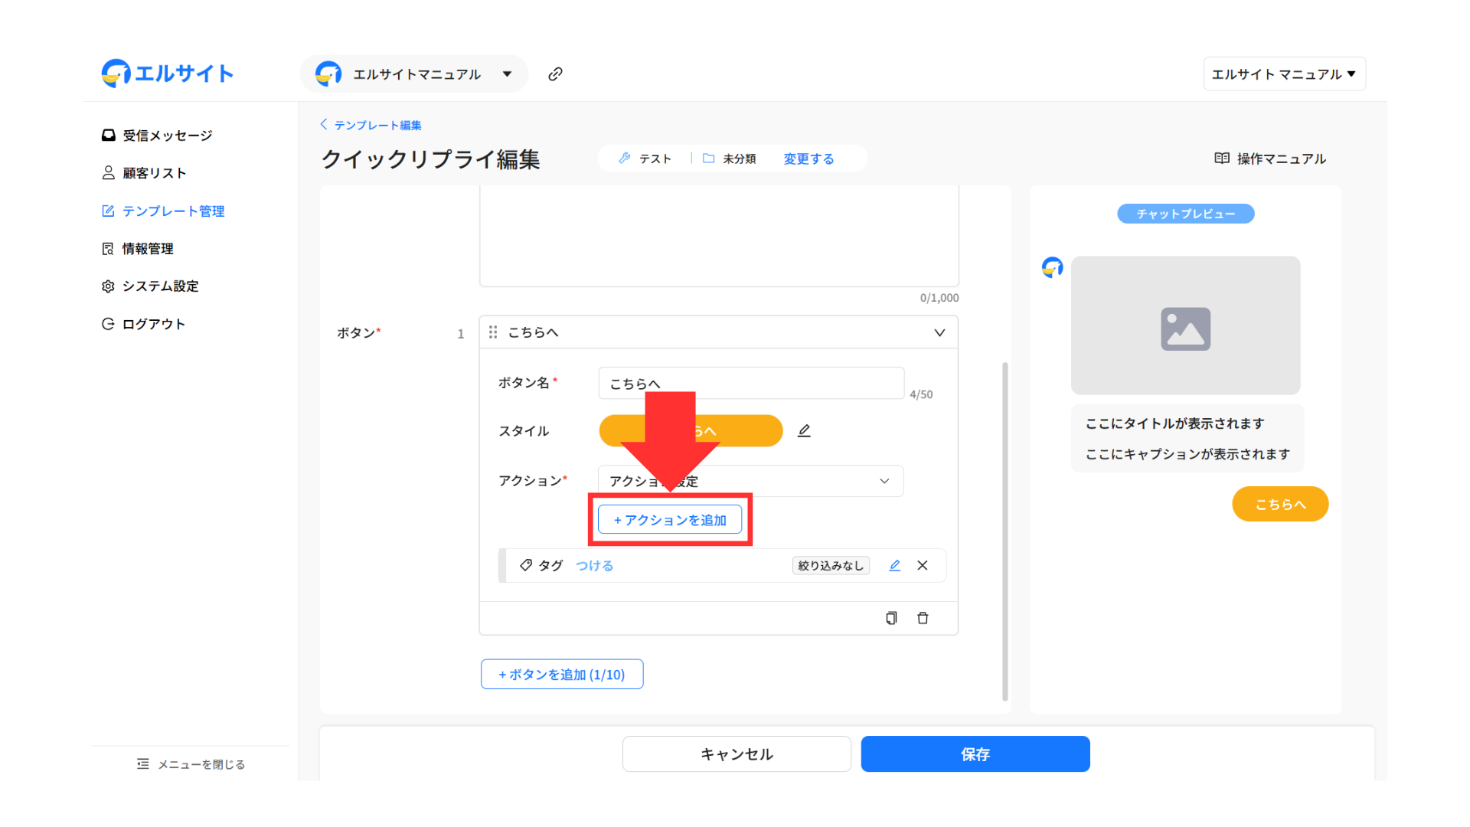Click the style edit pencil icon
Viewport: 1470px width, 827px height.
pyautogui.click(x=804, y=431)
